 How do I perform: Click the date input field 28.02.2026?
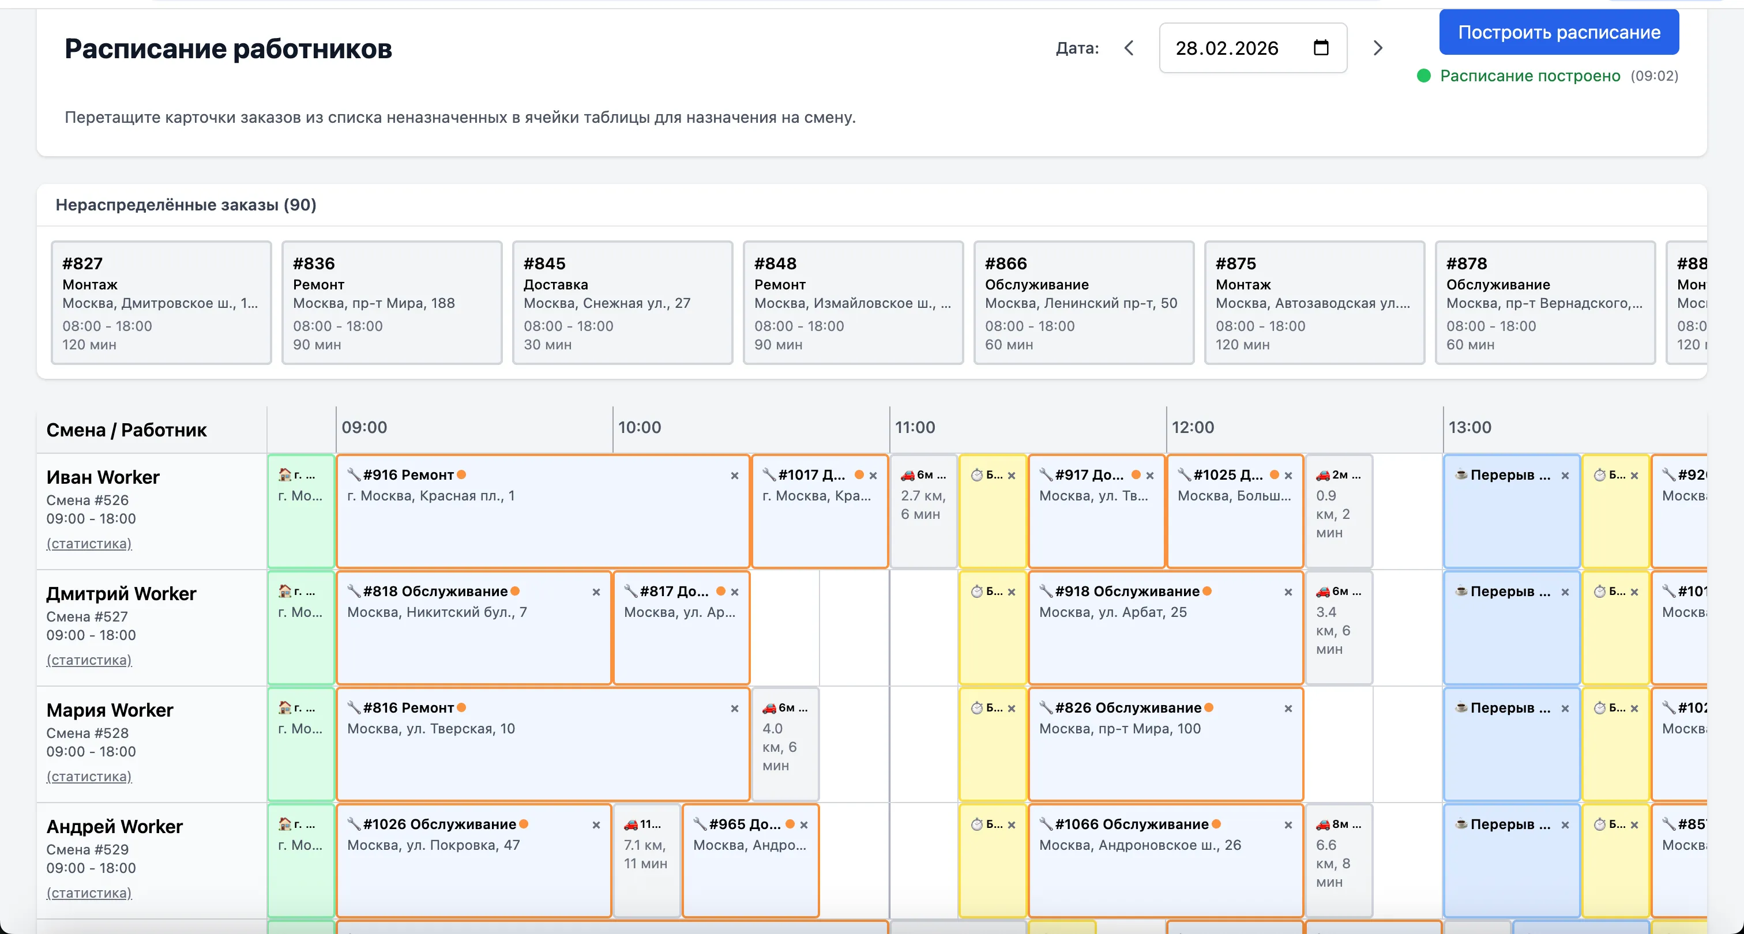coord(1227,48)
